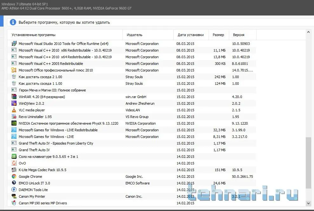
Task: Select Revo Uninstaller 1.95 entry
Action: click(x=35, y=117)
